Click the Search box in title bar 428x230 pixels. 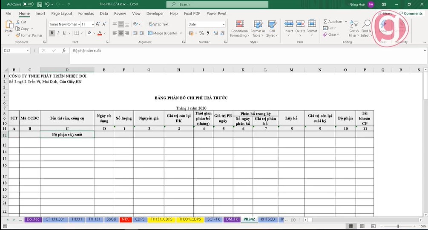coord(217,4)
